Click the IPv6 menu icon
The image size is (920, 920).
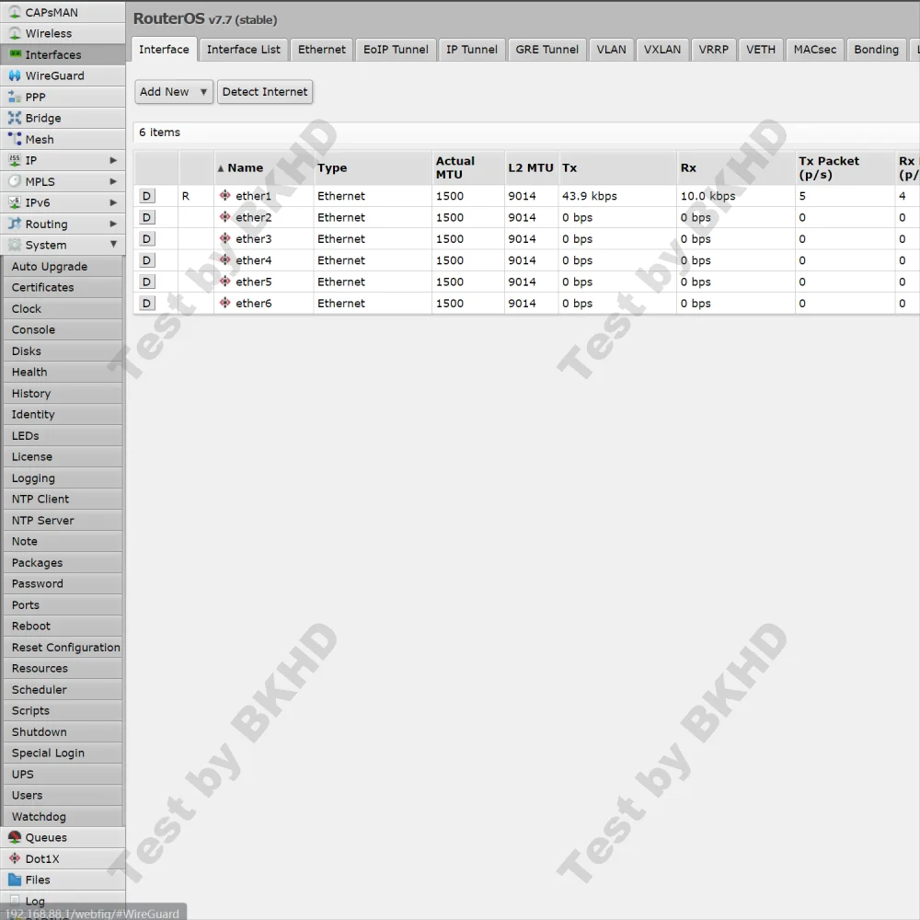tap(15, 202)
